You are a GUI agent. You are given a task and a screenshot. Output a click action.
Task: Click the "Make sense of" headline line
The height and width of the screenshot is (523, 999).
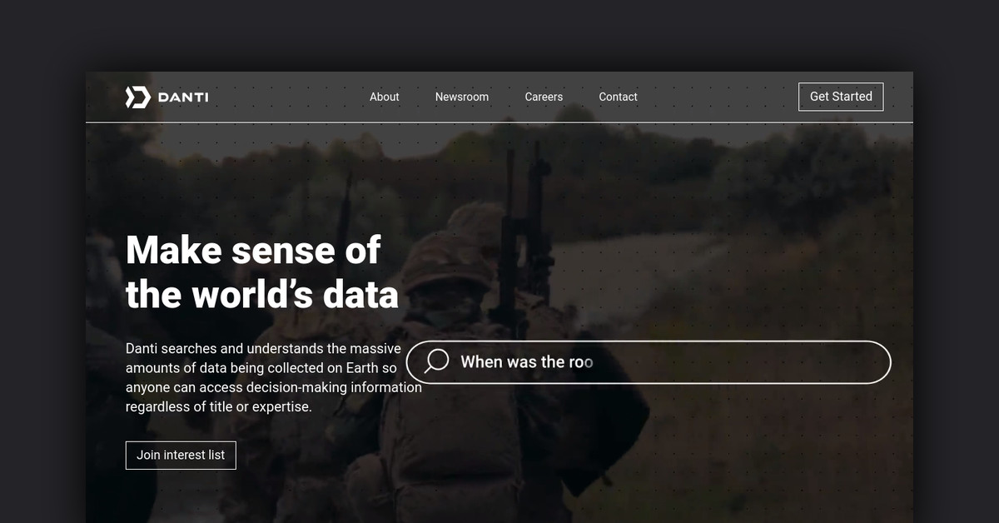253,250
